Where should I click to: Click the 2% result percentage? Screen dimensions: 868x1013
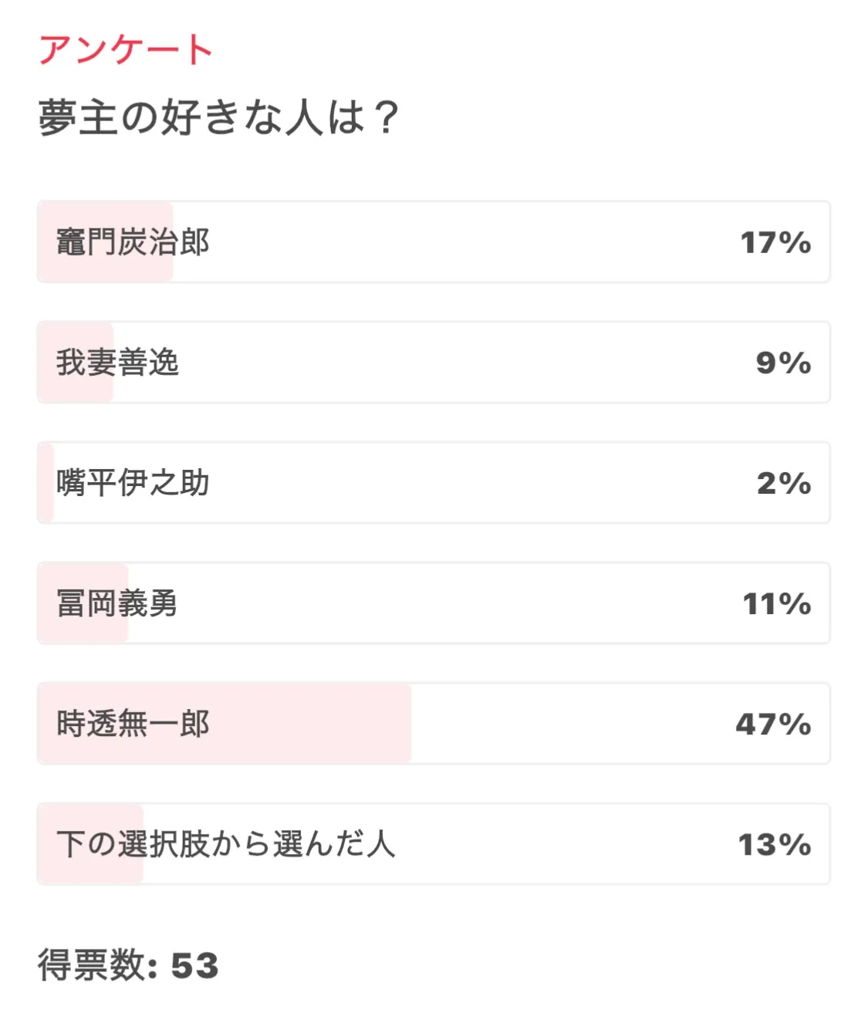(783, 483)
